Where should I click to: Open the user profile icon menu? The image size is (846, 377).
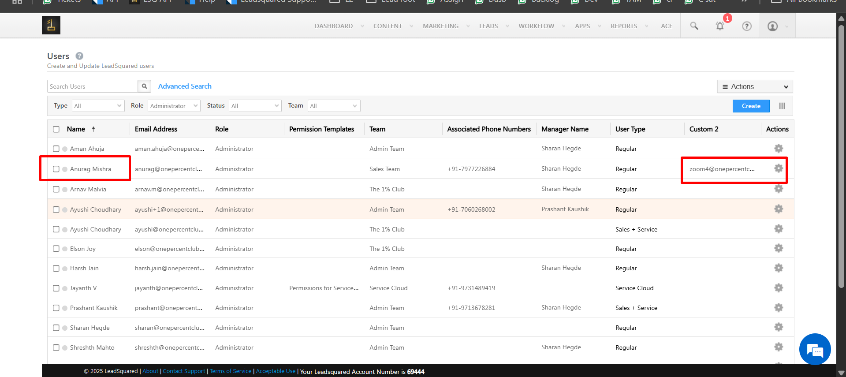773,26
